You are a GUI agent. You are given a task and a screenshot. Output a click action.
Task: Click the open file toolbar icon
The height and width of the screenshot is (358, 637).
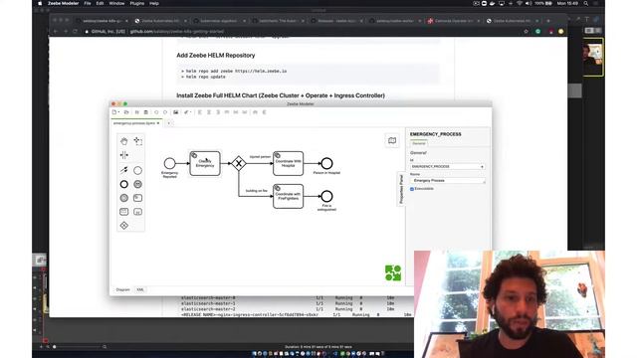pos(126,112)
